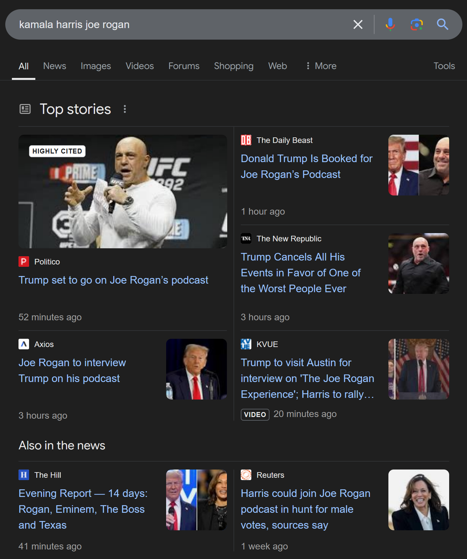Open "Trump set to go on Joe Rogan's podcast"
This screenshot has height=559, width=467.
point(113,280)
